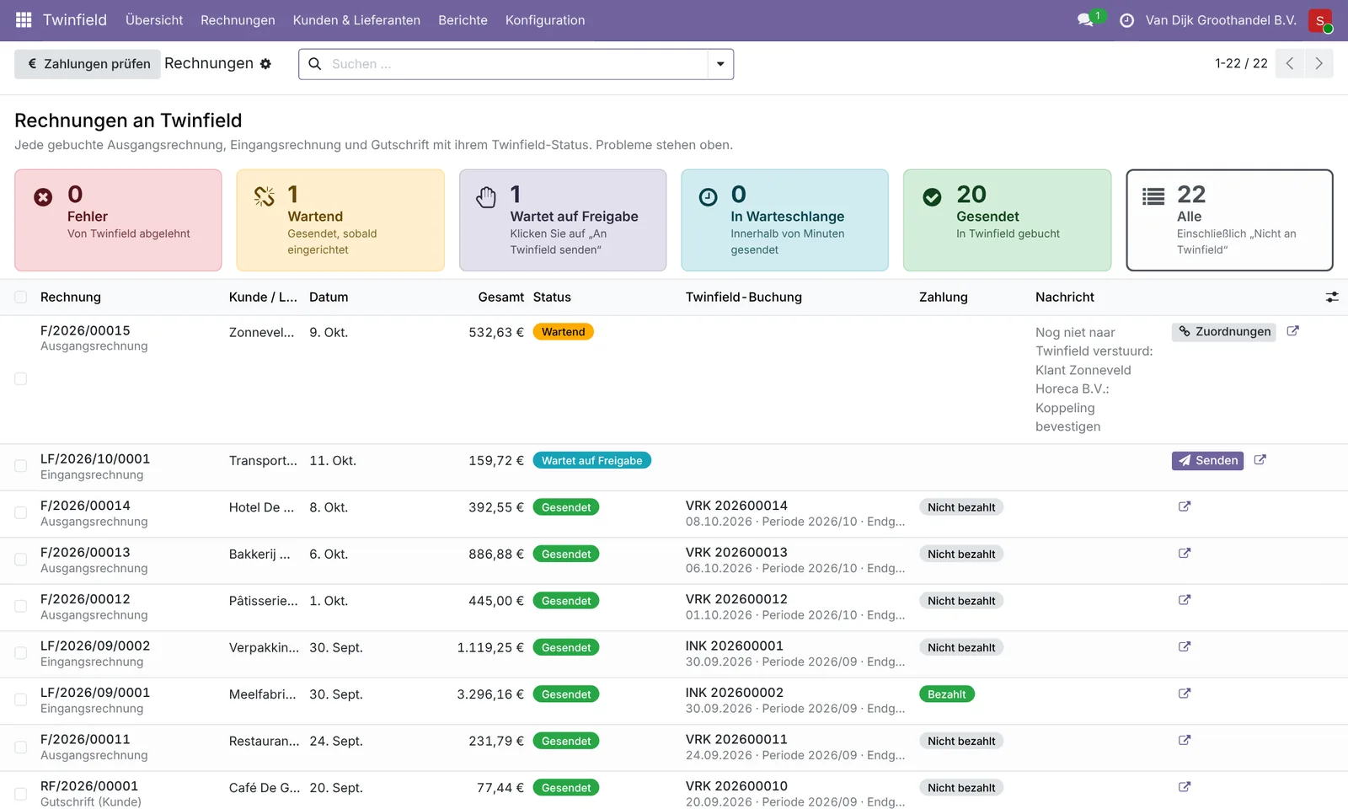Filter by Fehler card

point(118,220)
